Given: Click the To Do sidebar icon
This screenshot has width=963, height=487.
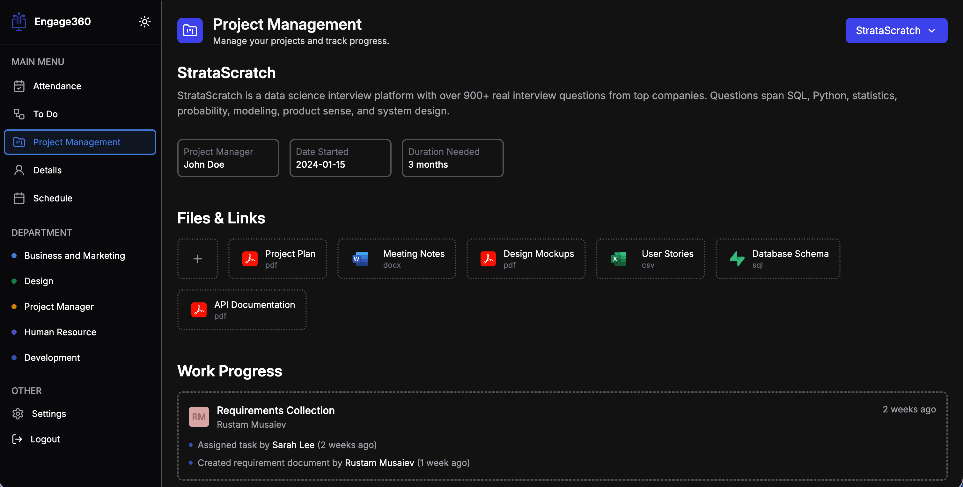Looking at the screenshot, I should coord(19,114).
